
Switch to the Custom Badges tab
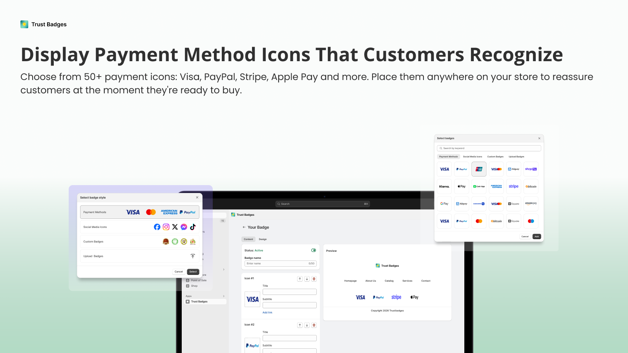tap(496, 156)
